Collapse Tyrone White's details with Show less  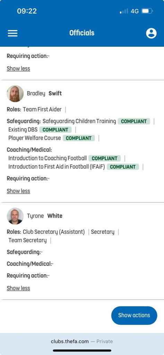(x=18, y=288)
